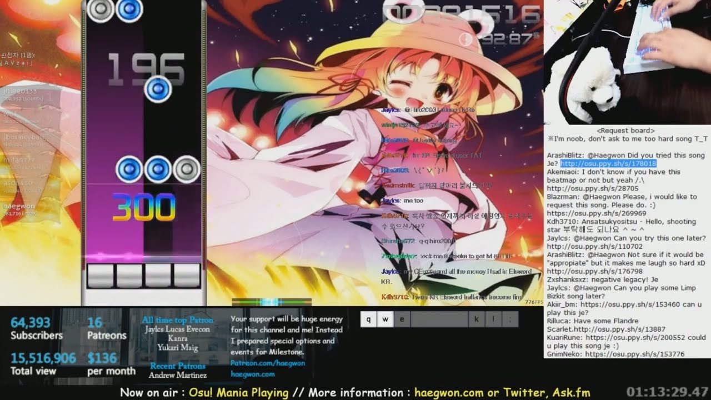Click the rainbow 300 judgement
711x400 pixels.
click(x=143, y=207)
